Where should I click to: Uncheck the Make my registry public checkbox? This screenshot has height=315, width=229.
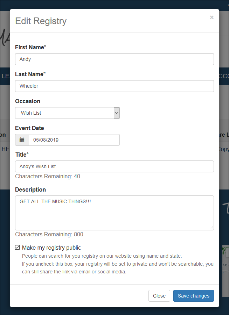tap(18, 248)
